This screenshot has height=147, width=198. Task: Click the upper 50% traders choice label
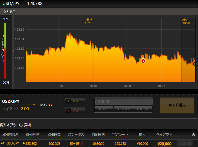(x=6, y=19)
